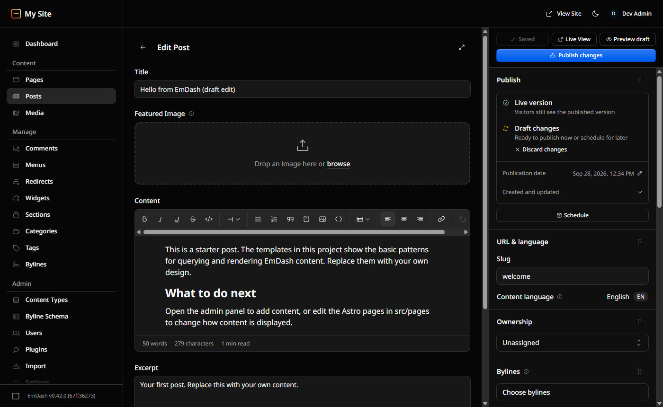663x407 pixels.
Task: Click Discard changes
Action: 541,150
